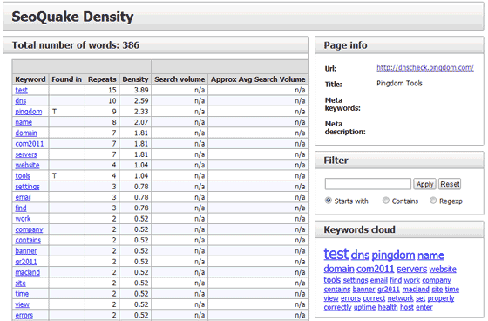Sort by the Repeats column header

(102, 79)
